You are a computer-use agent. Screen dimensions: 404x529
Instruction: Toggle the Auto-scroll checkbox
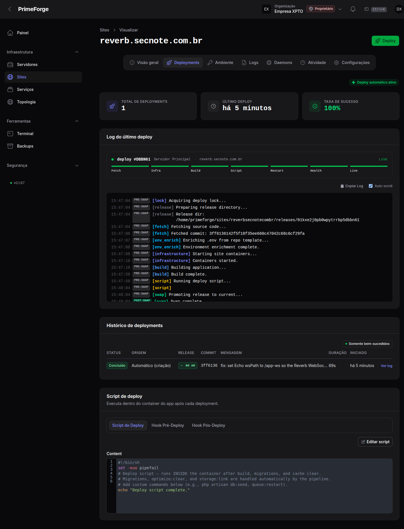371,186
